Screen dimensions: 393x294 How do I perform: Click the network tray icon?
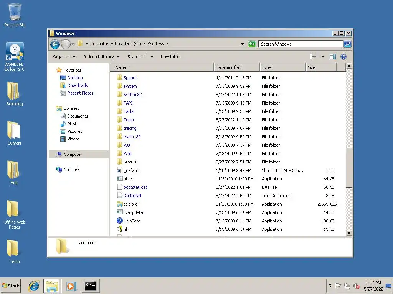[347, 286]
